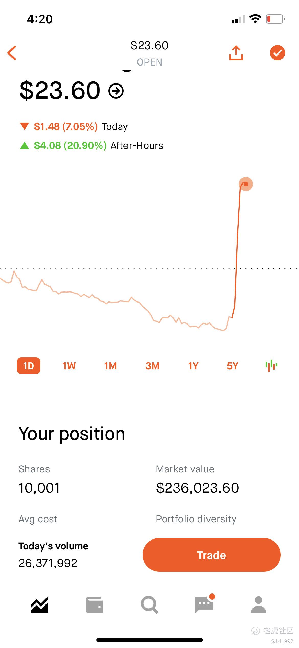Open the wallet tab icon
The height and width of the screenshot is (648, 299).
(95, 605)
